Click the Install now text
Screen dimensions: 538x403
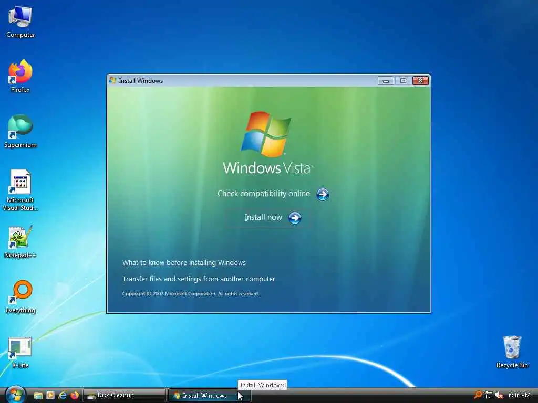coord(263,217)
